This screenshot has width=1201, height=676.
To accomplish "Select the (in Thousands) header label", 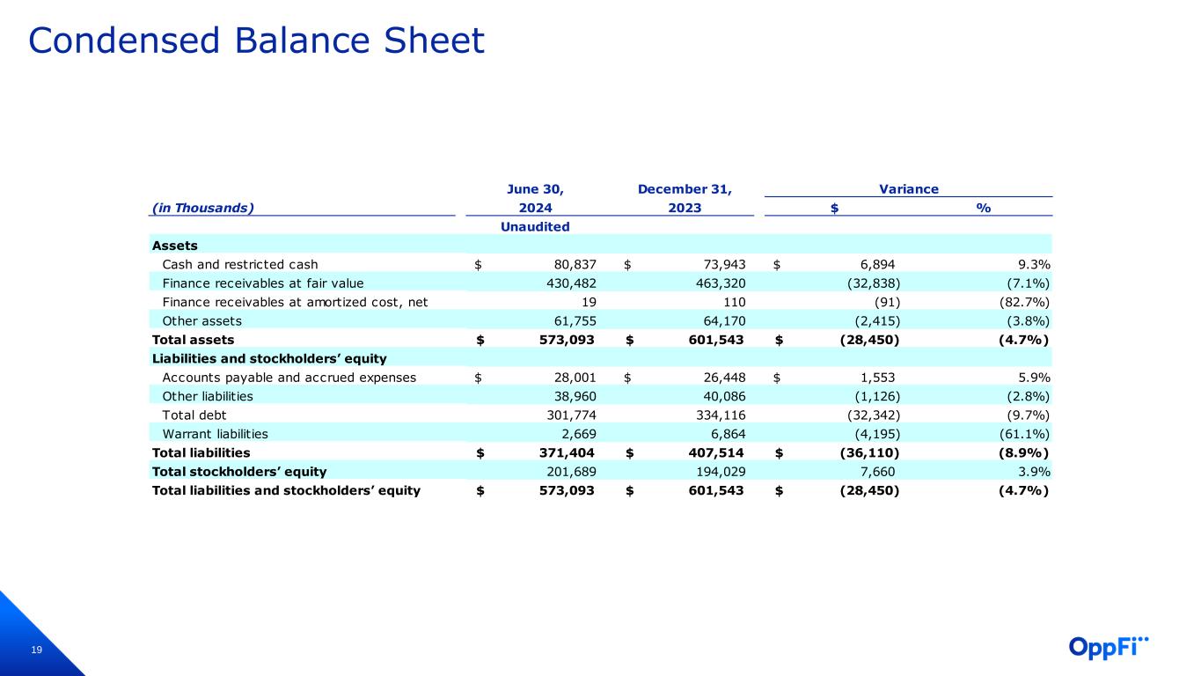I will (202, 208).
